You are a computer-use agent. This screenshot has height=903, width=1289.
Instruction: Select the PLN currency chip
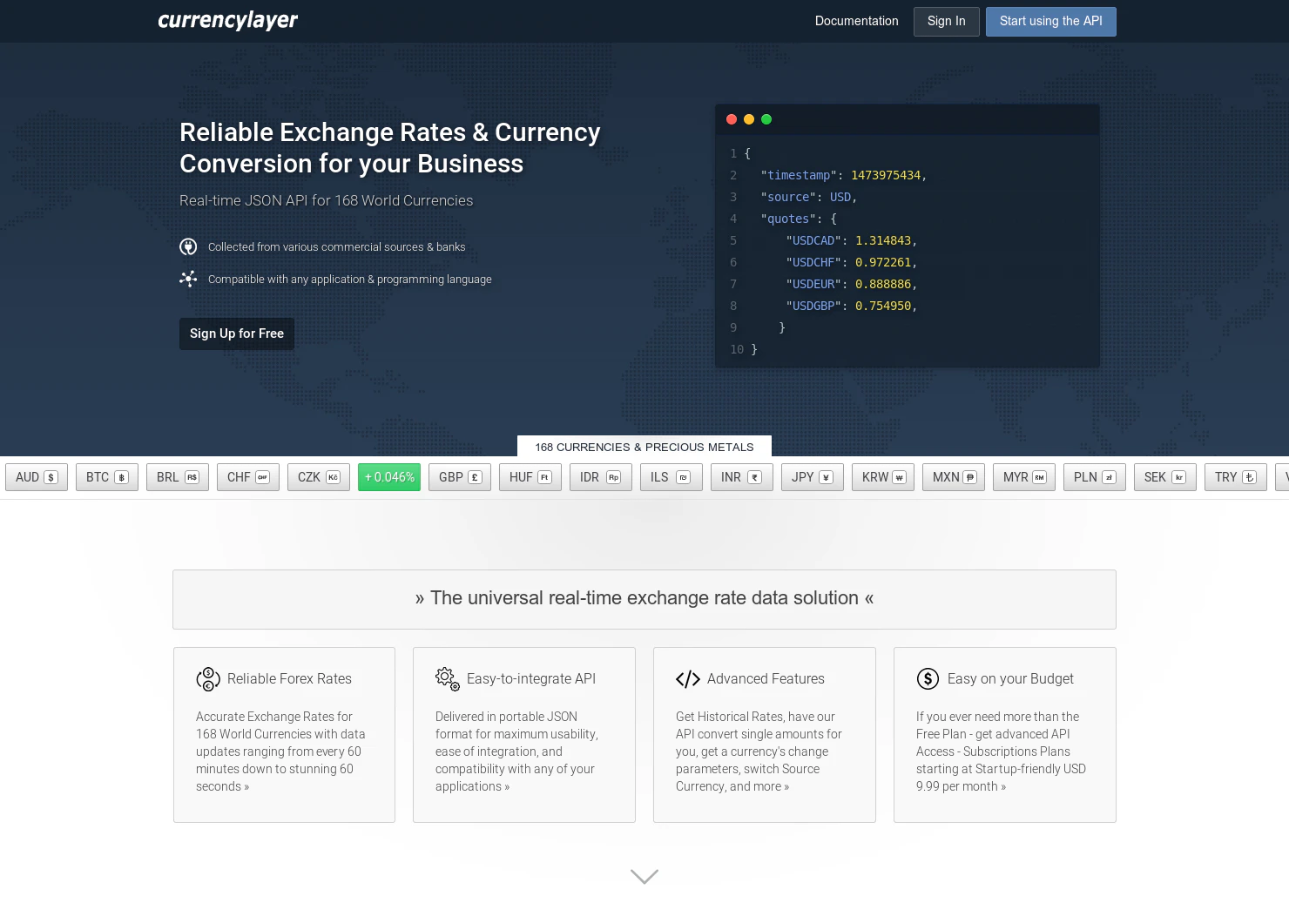point(1095,477)
